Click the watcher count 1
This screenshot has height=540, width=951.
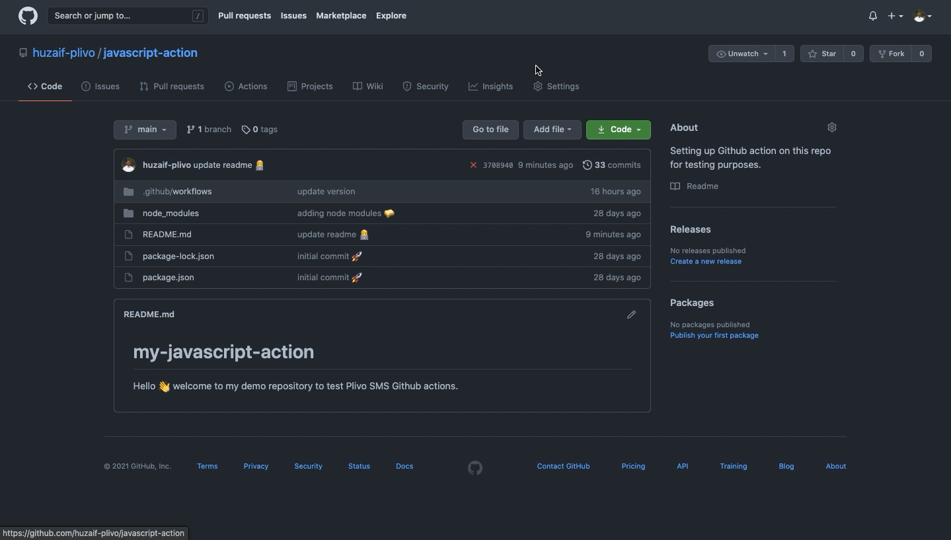tap(784, 54)
